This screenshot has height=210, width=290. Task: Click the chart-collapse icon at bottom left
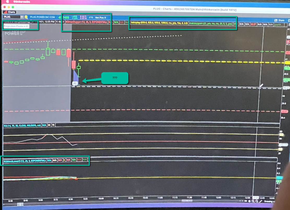coord(20,204)
